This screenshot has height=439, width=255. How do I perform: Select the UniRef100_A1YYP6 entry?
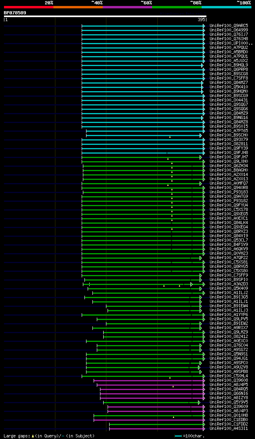229,315
